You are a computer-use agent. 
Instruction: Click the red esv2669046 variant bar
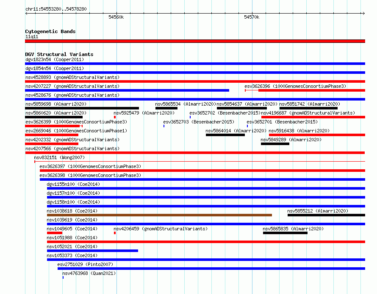point(52,135)
